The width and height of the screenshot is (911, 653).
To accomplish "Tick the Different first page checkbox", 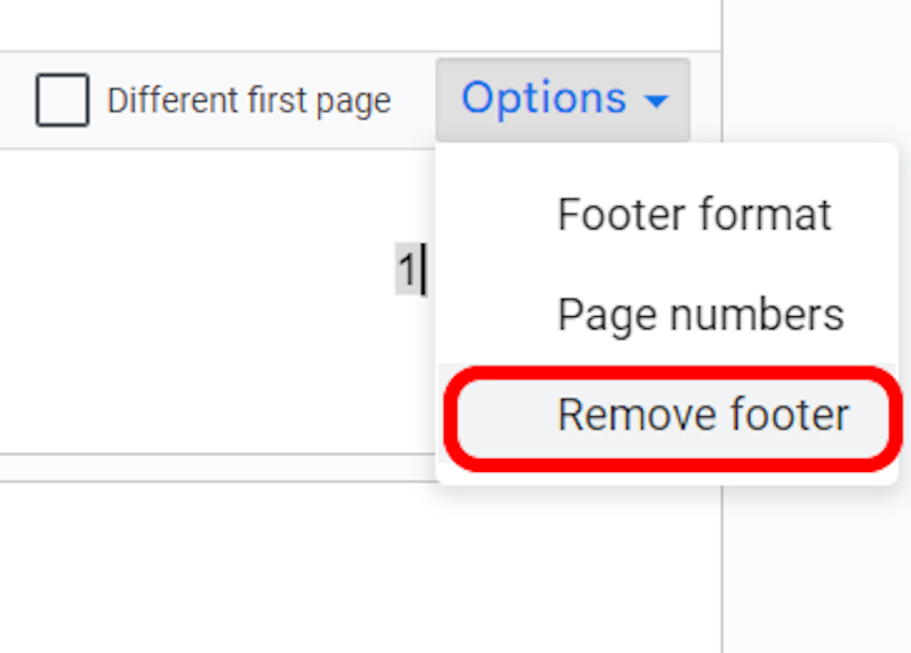I will click(62, 100).
